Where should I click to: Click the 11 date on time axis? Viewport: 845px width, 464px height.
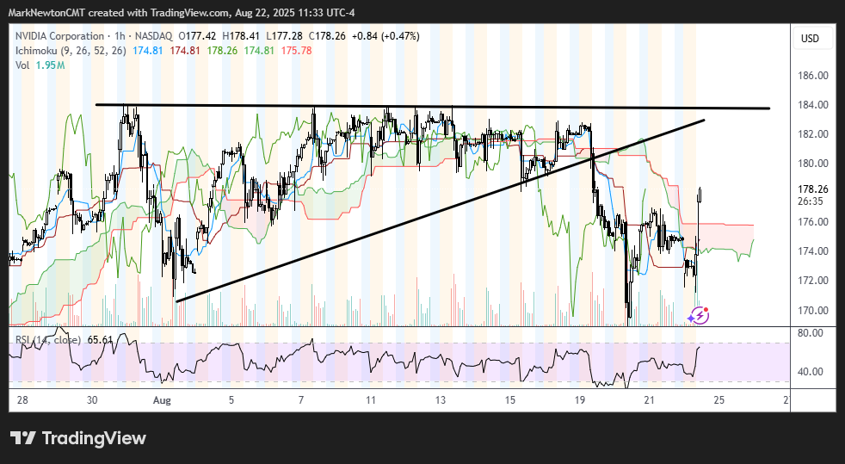[371, 400]
